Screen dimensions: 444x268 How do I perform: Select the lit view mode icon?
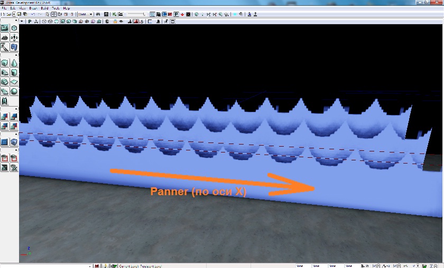(x=62, y=21)
